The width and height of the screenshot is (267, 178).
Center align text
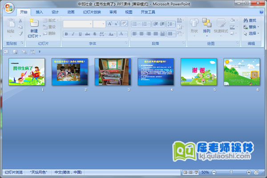(x=142, y=34)
